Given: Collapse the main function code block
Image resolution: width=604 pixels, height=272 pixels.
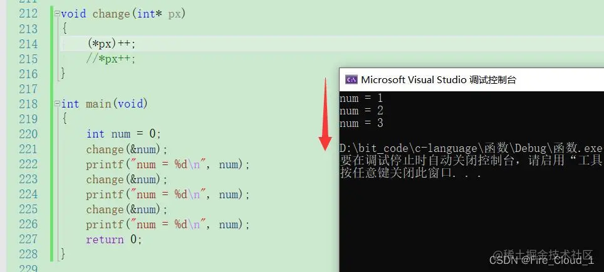Looking at the screenshot, I should (x=58, y=104).
